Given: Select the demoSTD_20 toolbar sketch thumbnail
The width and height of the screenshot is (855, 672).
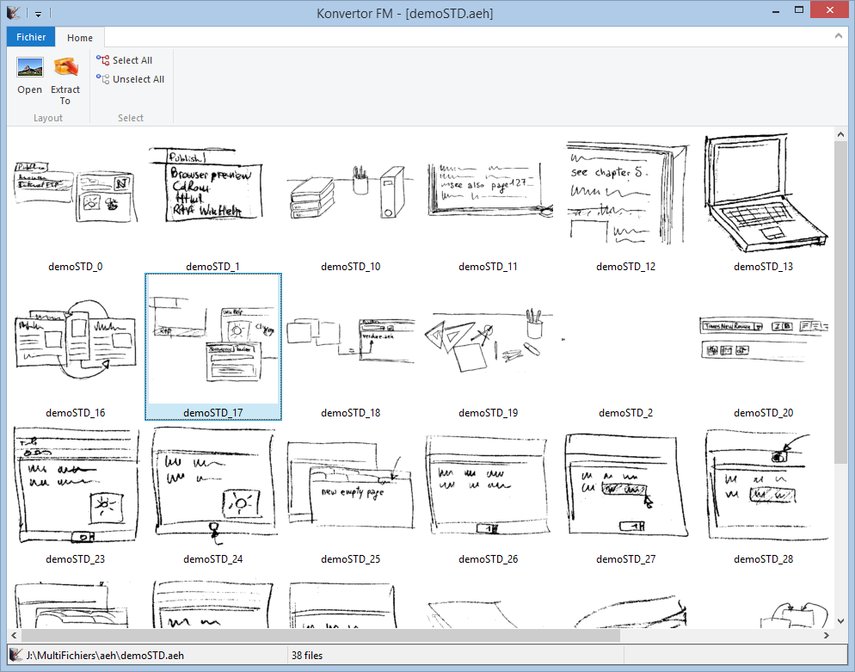Looking at the screenshot, I should 764,339.
